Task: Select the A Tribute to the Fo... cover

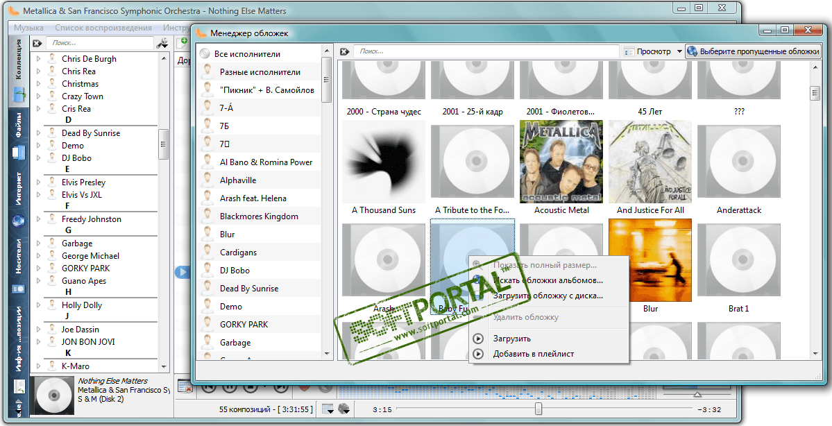Action: [473, 162]
